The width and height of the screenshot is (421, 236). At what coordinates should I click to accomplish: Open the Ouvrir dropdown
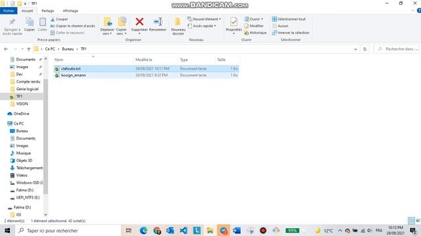pos(254,19)
